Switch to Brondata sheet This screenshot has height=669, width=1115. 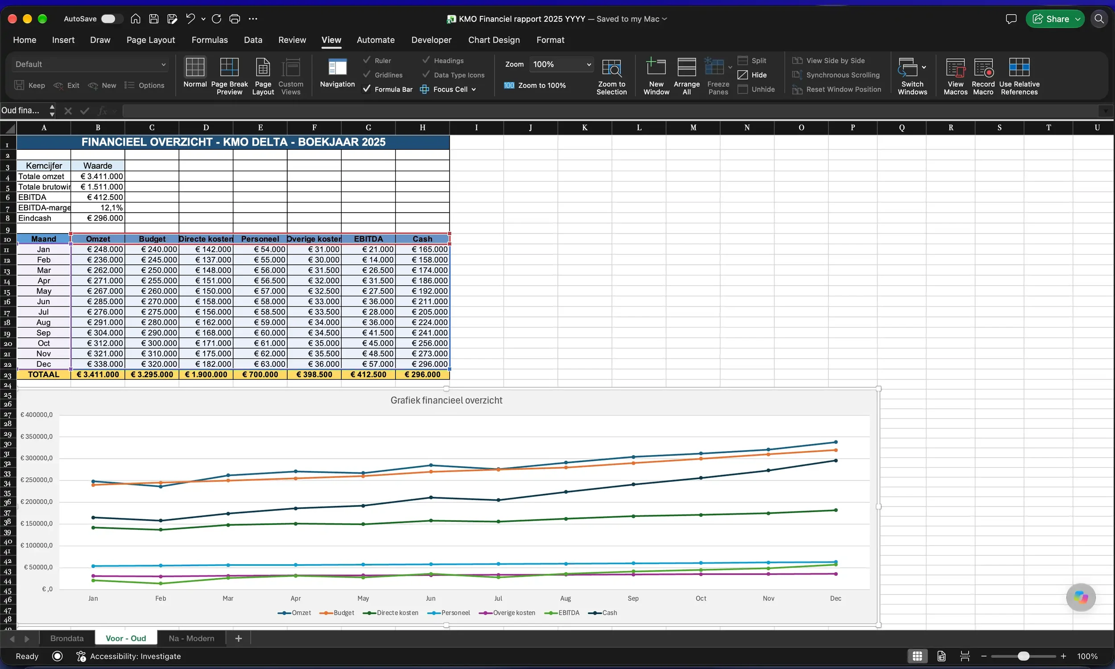tap(67, 638)
